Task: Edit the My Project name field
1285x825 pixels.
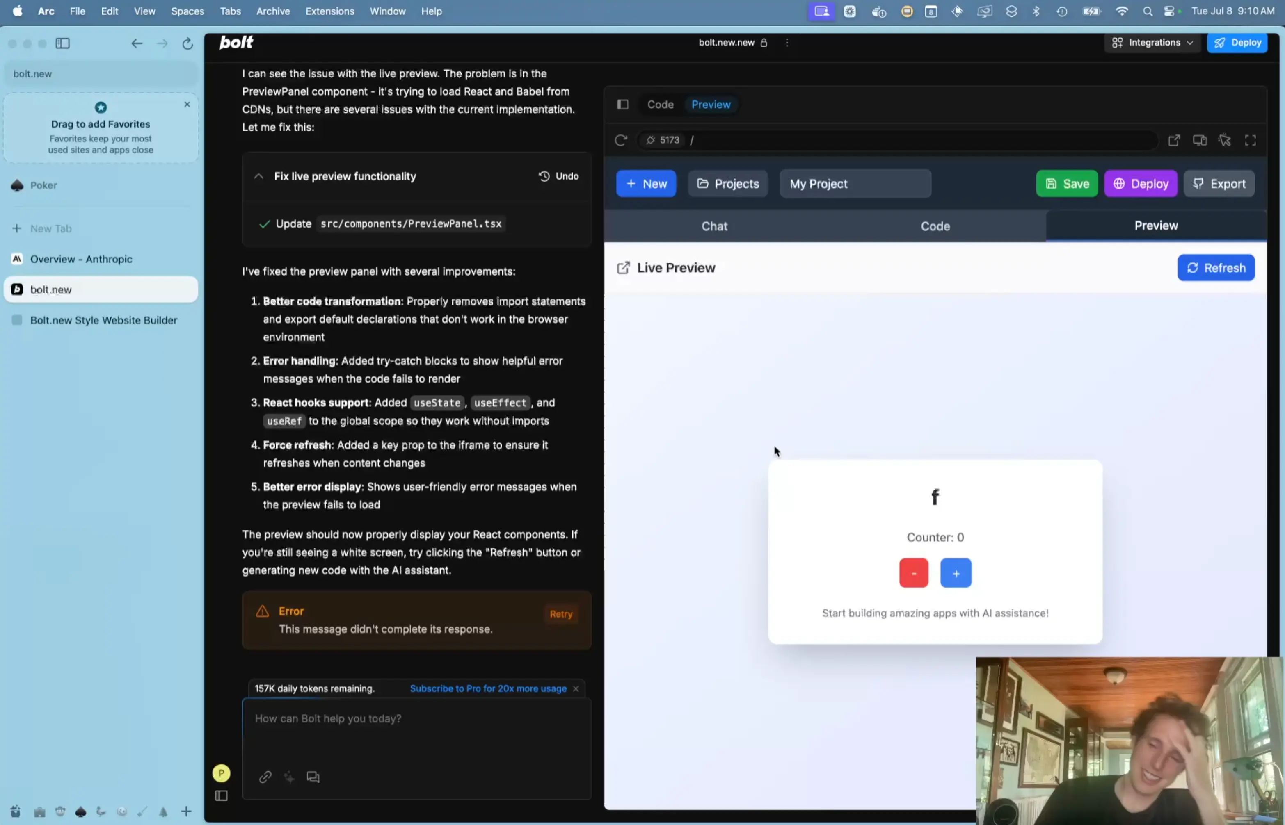Action: pos(856,184)
